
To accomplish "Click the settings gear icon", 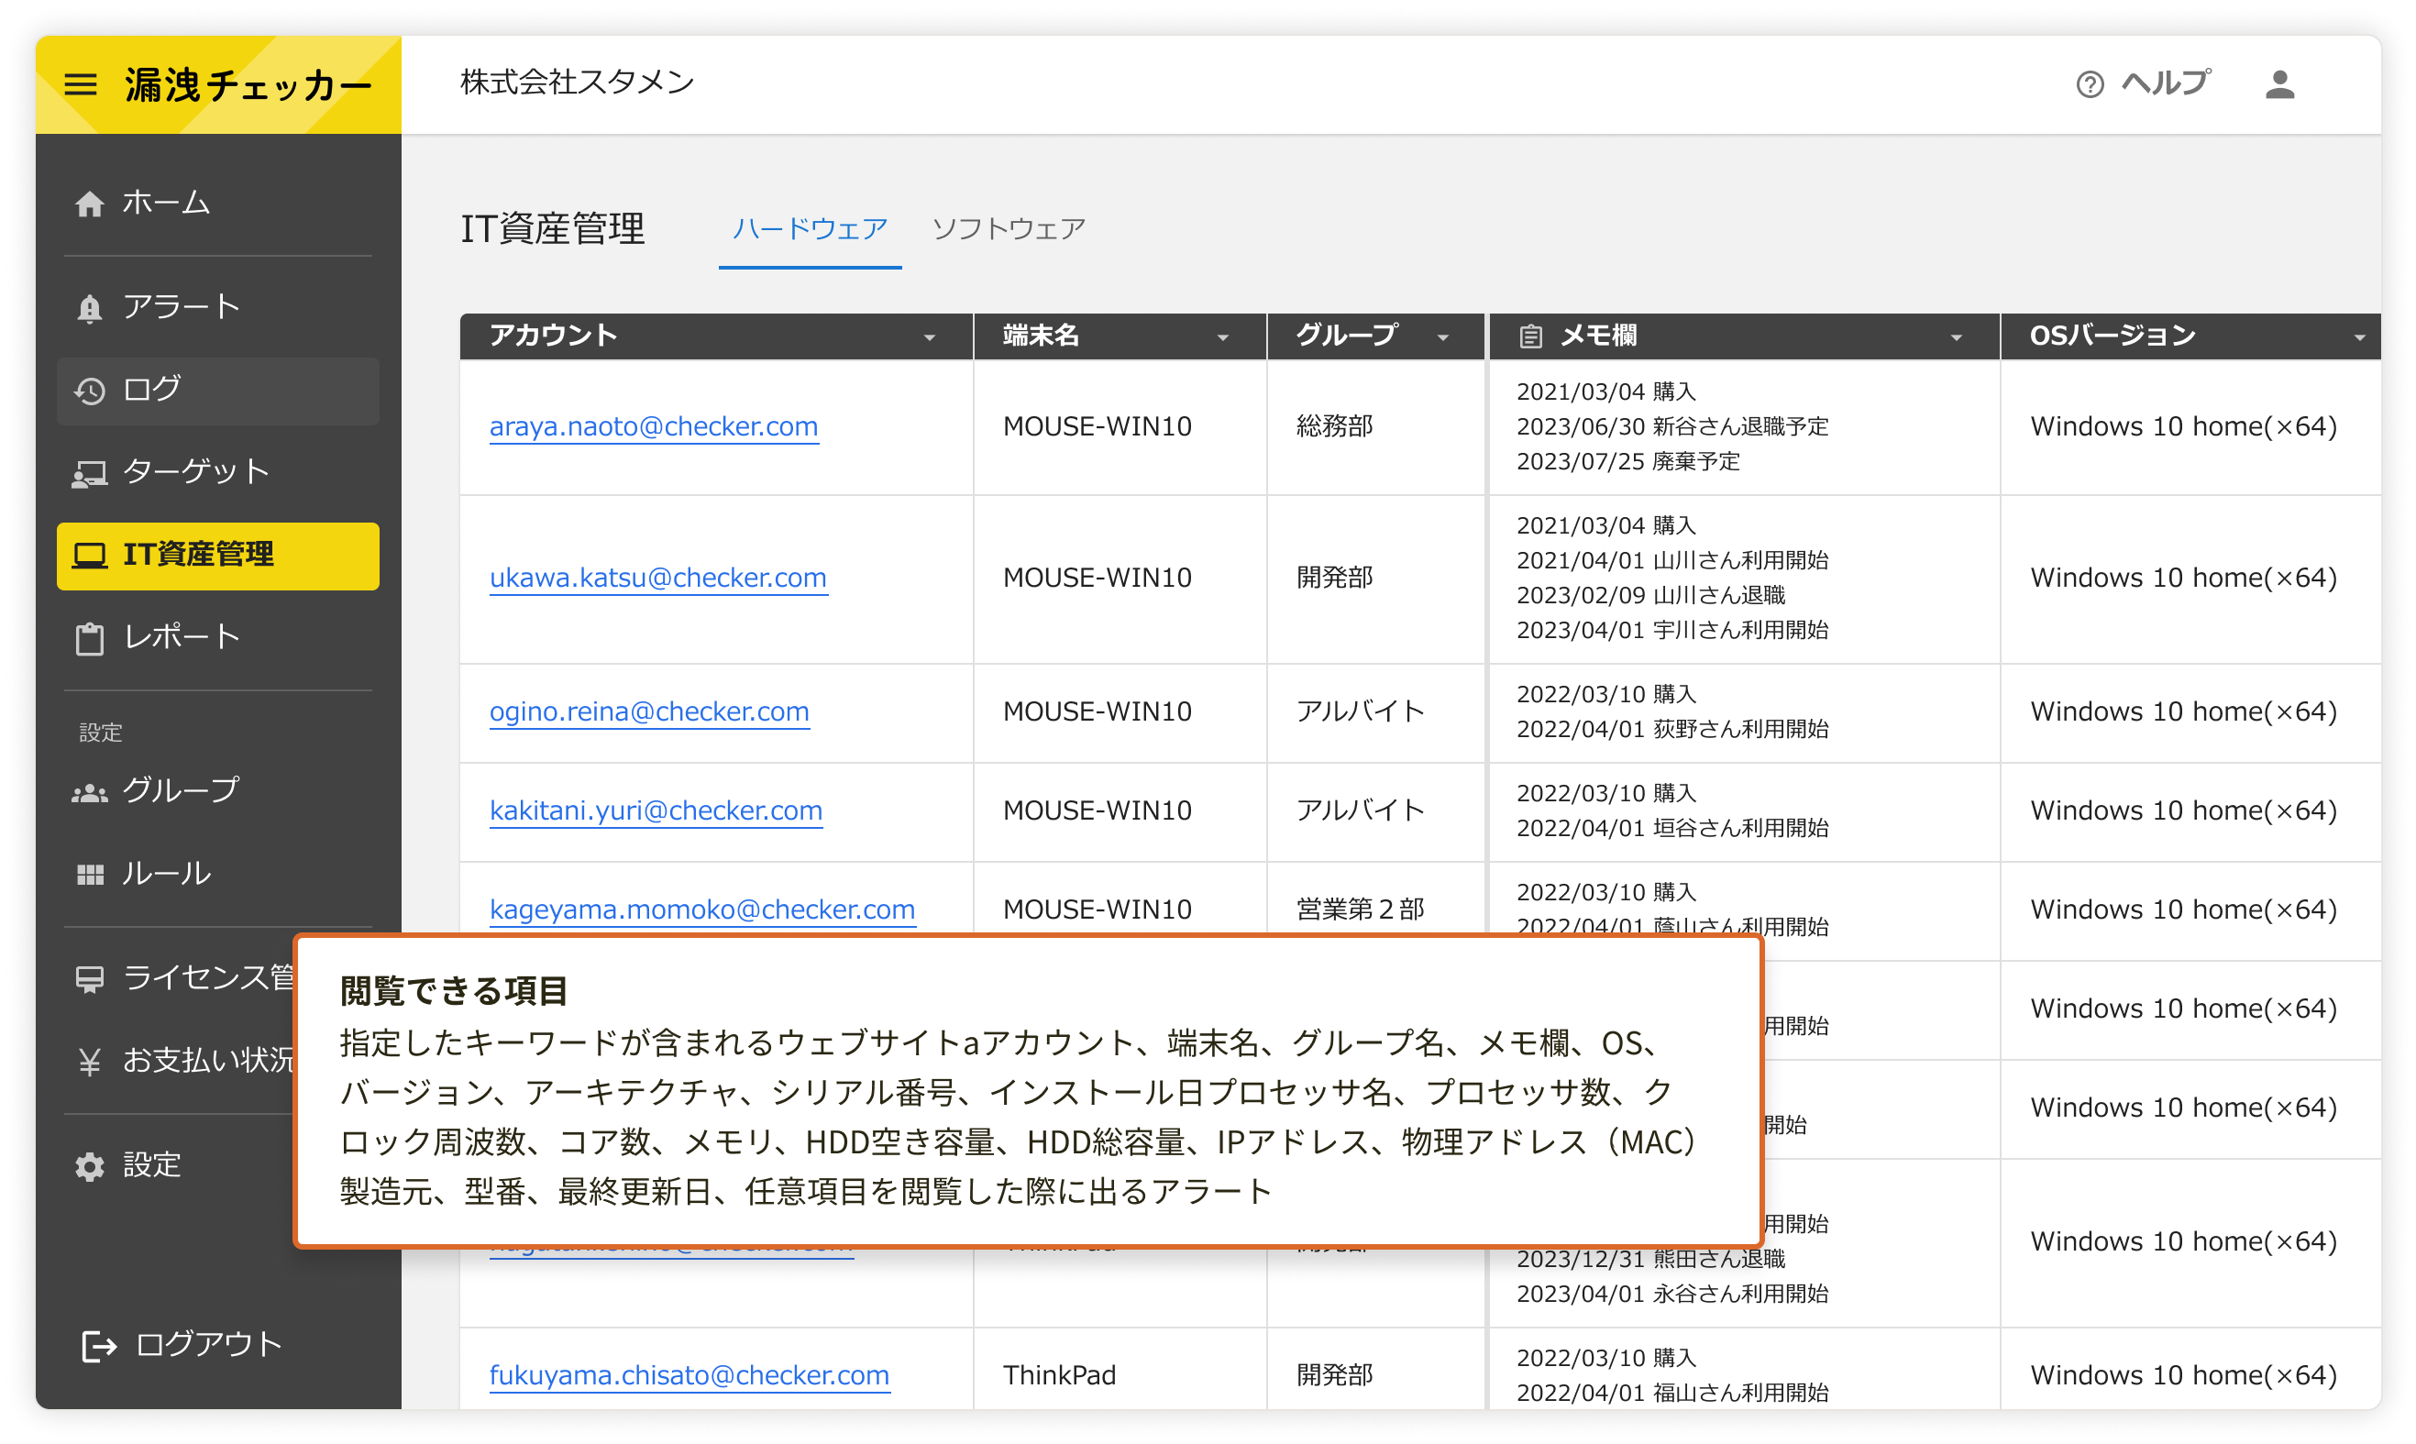I will point(90,1165).
